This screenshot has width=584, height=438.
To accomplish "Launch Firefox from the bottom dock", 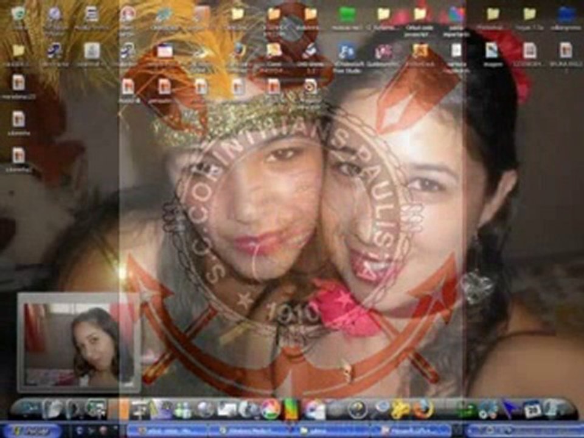I will pyautogui.click(x=423, y=409).
